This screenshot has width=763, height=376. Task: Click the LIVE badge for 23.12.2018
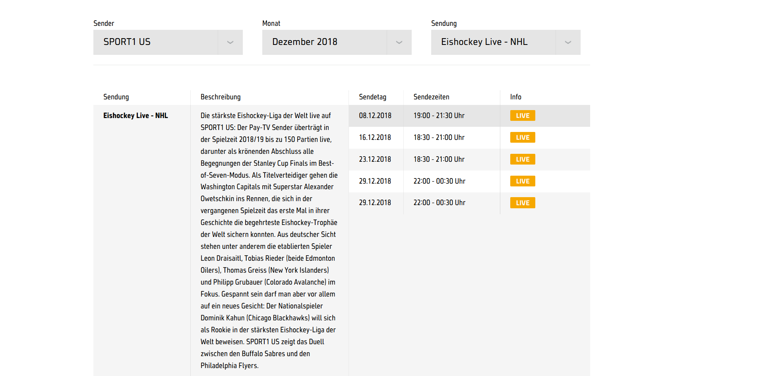click(523, 159)
